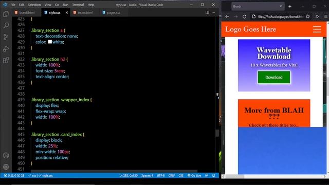Click scroll left arrow in browser scrollbar

(223, 176)
